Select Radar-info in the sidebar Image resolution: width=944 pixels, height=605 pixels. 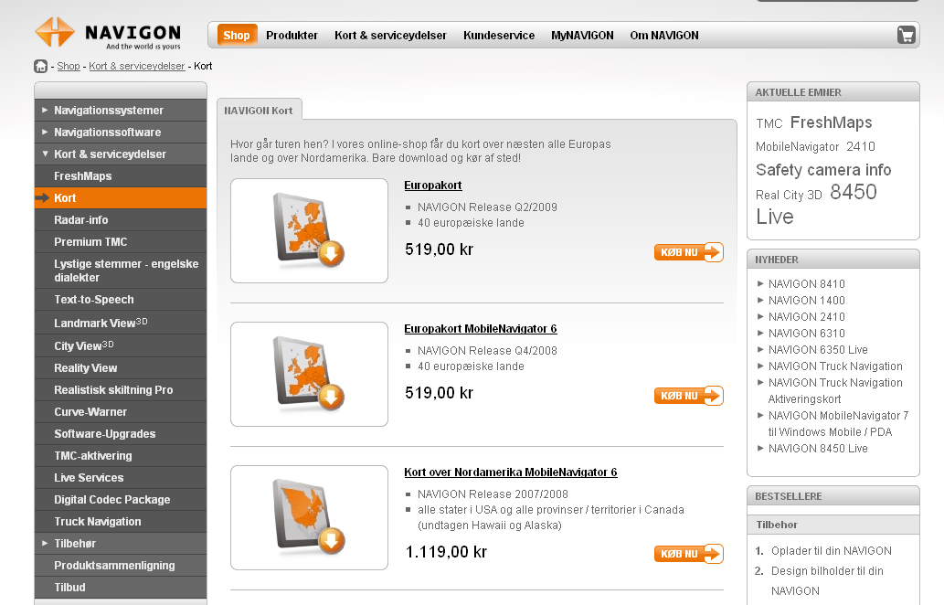pos(81,220)
